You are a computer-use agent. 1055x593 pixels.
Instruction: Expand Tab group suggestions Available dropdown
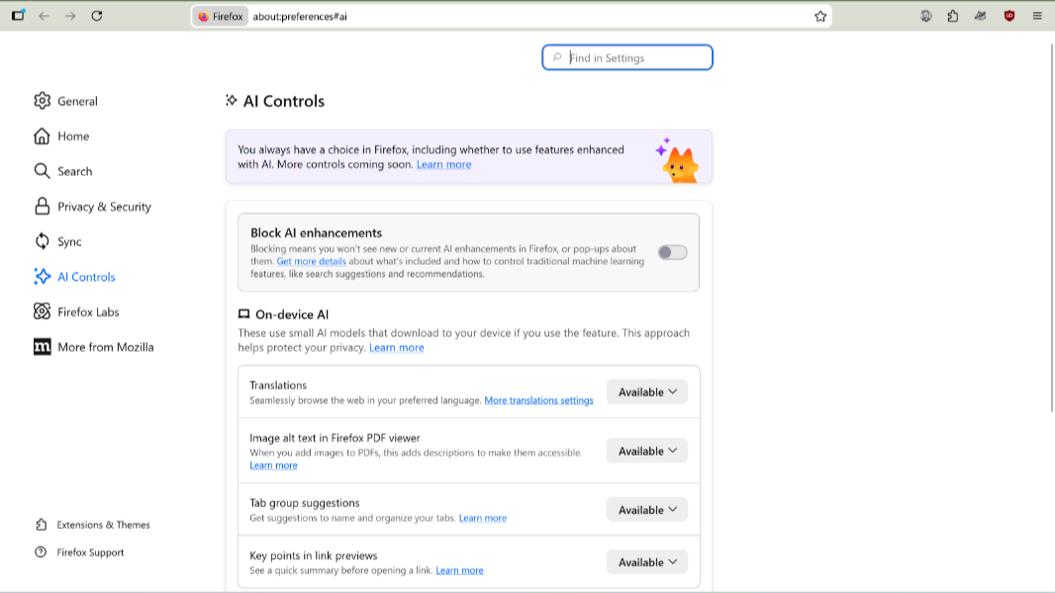[x=646, y=510]
